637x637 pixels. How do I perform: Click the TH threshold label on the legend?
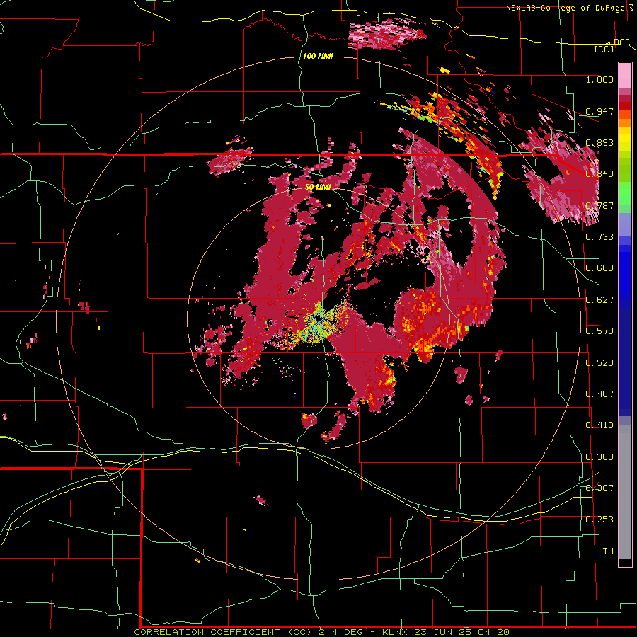click(x=608, y=551)
